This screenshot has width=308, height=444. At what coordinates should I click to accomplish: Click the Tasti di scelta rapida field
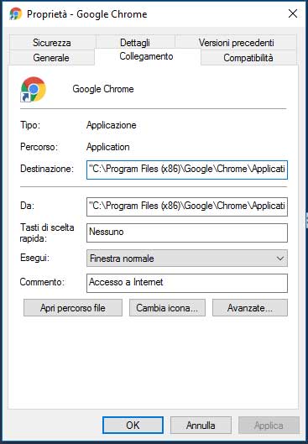187,232
